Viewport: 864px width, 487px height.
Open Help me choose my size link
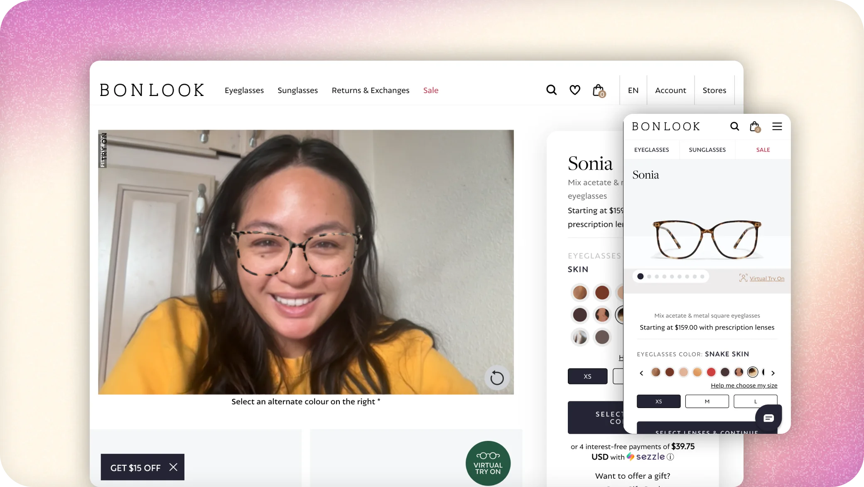(744, 386)
